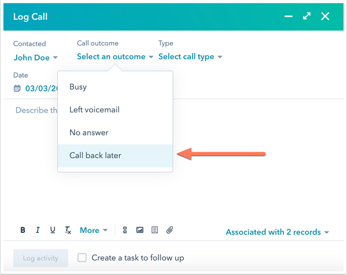Enable Create a task to follow up
This screenshot has width=347, height=275.
(82, 258)
